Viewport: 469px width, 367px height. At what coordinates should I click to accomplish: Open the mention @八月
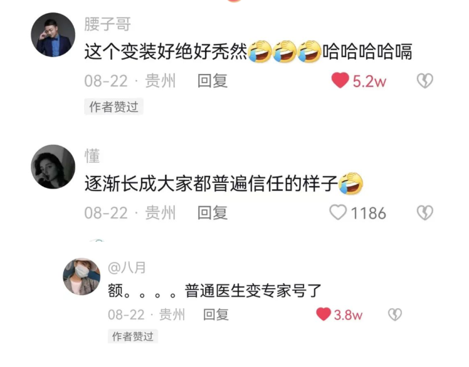pyautogui.click(x=127, y=267)
